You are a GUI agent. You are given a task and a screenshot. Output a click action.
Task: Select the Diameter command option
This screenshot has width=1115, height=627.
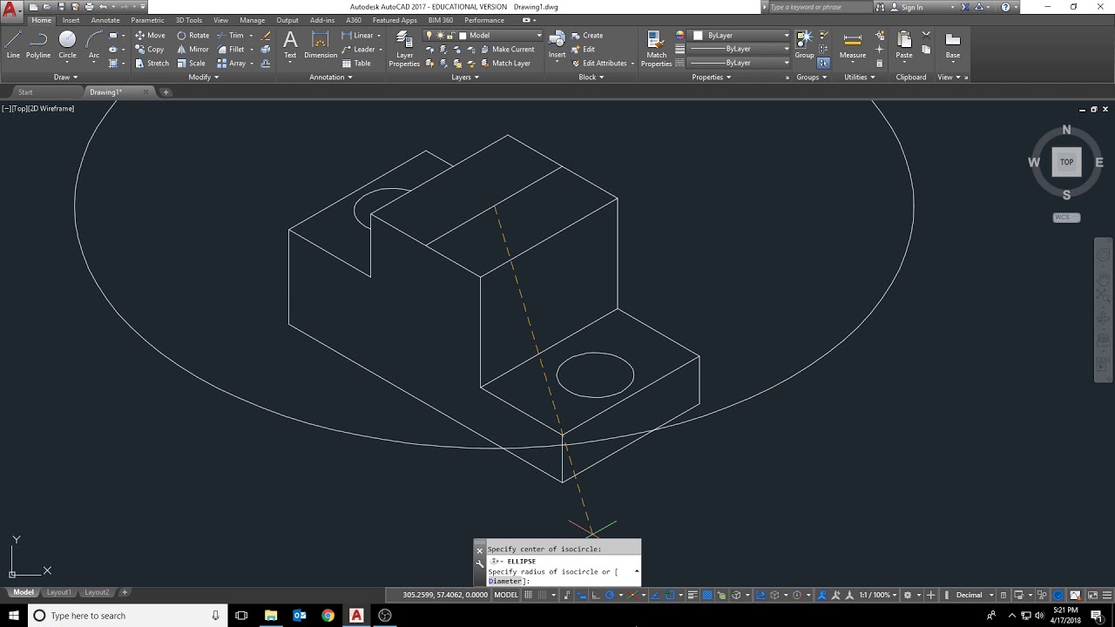coord(505,581)
